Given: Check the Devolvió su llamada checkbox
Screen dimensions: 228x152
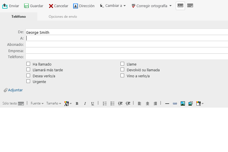Looking at the screenshot, I should pyautogui.click(x=122, y=70).
